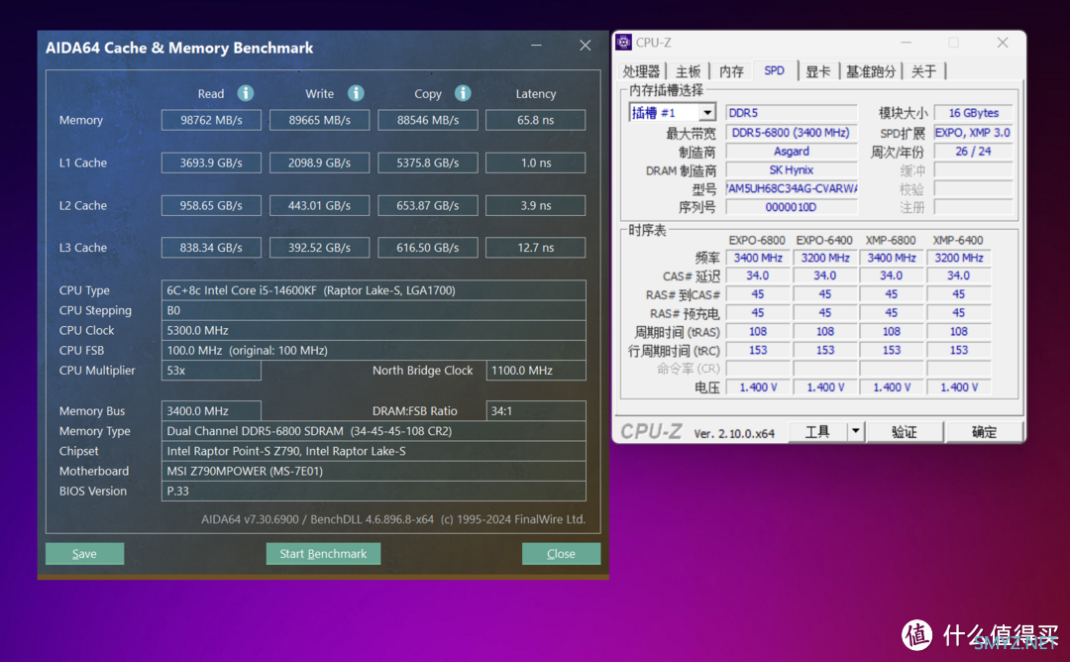Click the XMP-6400 voltage cell 1.400 V
Image resolution: width=1070 pixels, height=662 pixels.
click(x=959, y=386)
